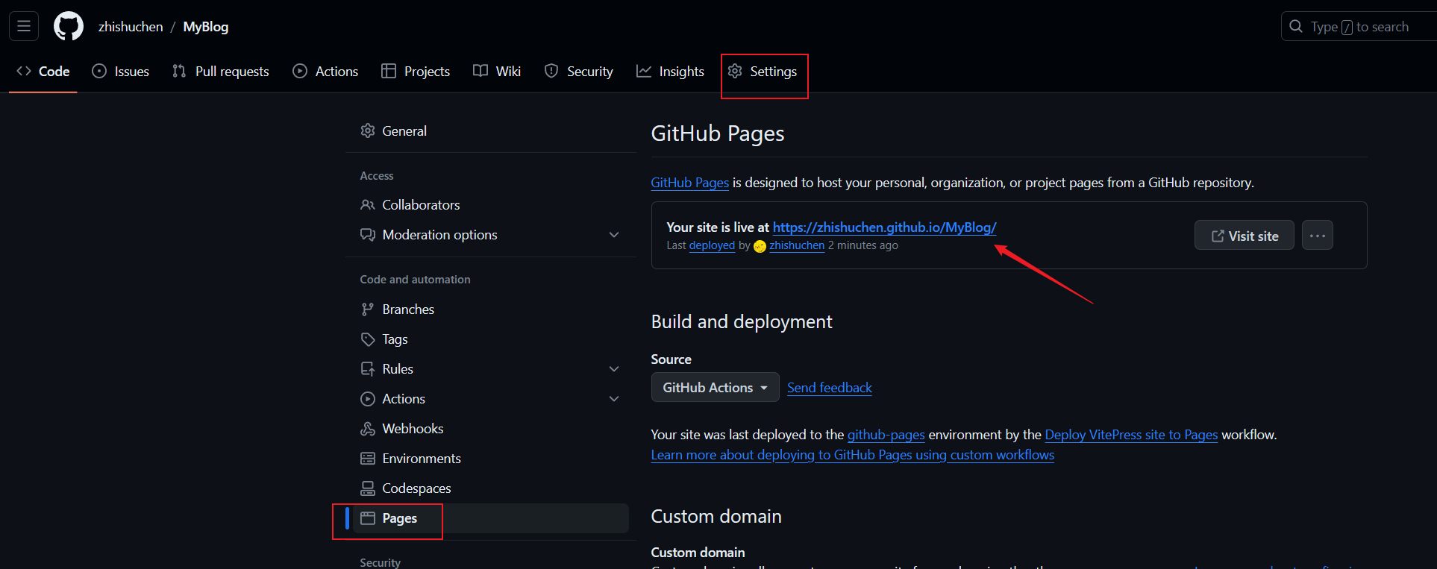Click the Settings gear icon in tabs
Viewport: 1437px width, 569px height.
click(735, 71)
